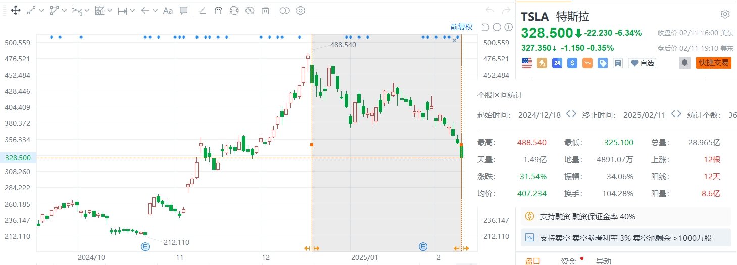Expand the line drawing tool dropdown arrow
This screenshot has height=265, width=737.
pos(41,10)
